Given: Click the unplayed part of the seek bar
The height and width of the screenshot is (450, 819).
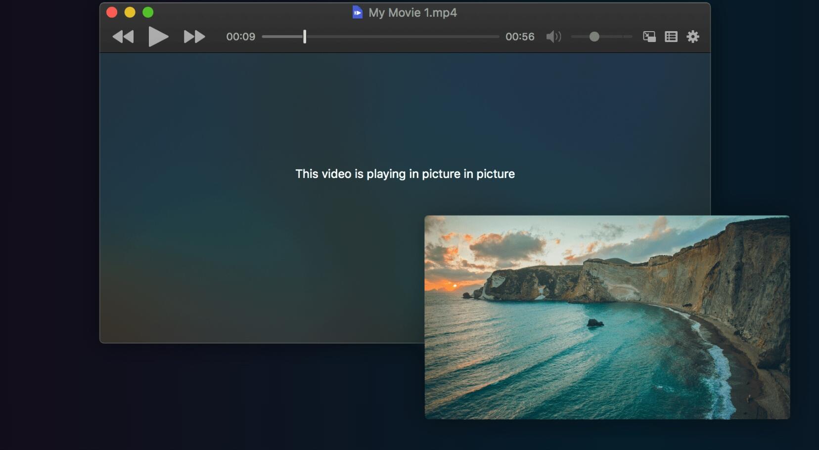Looking at the screenshot, I should pos(401,37).
